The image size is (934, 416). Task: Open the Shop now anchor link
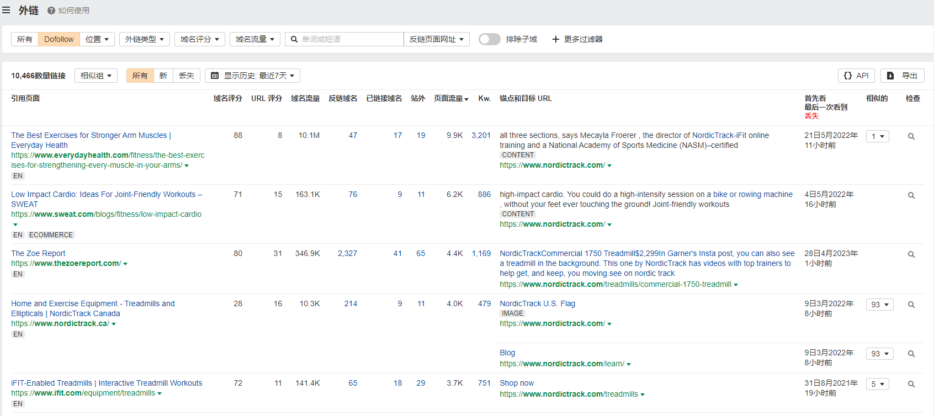point(517,383)
